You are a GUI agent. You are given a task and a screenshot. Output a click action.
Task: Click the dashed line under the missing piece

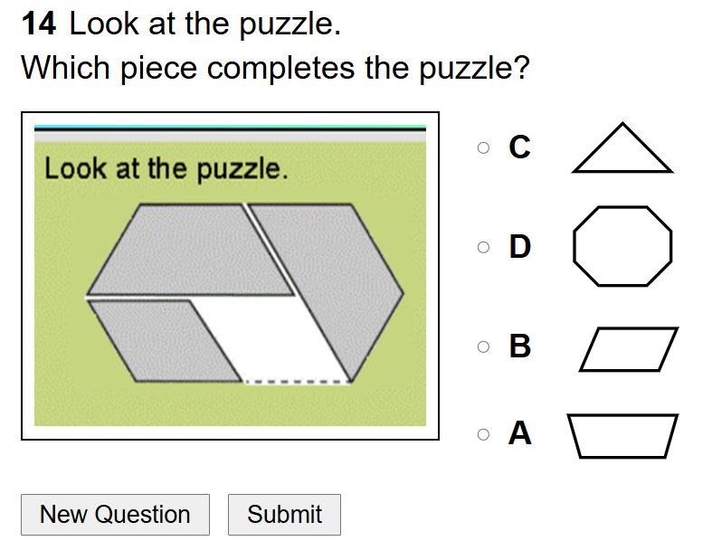pyautogui.click(x=297, y=382)
